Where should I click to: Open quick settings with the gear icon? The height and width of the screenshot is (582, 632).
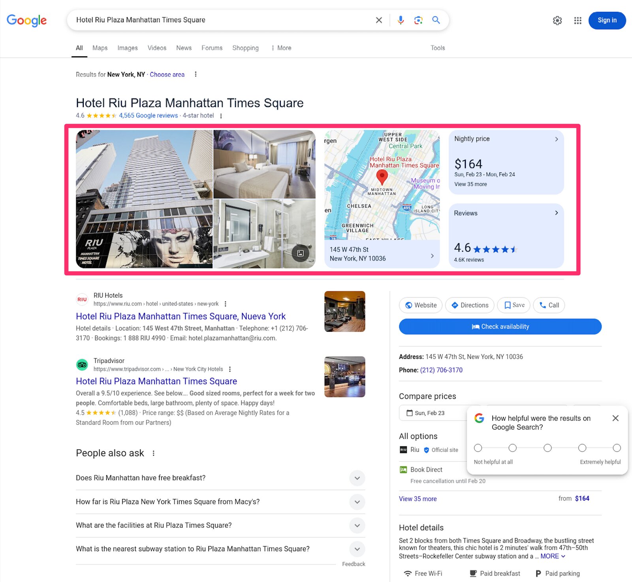[x=557, y=20]
